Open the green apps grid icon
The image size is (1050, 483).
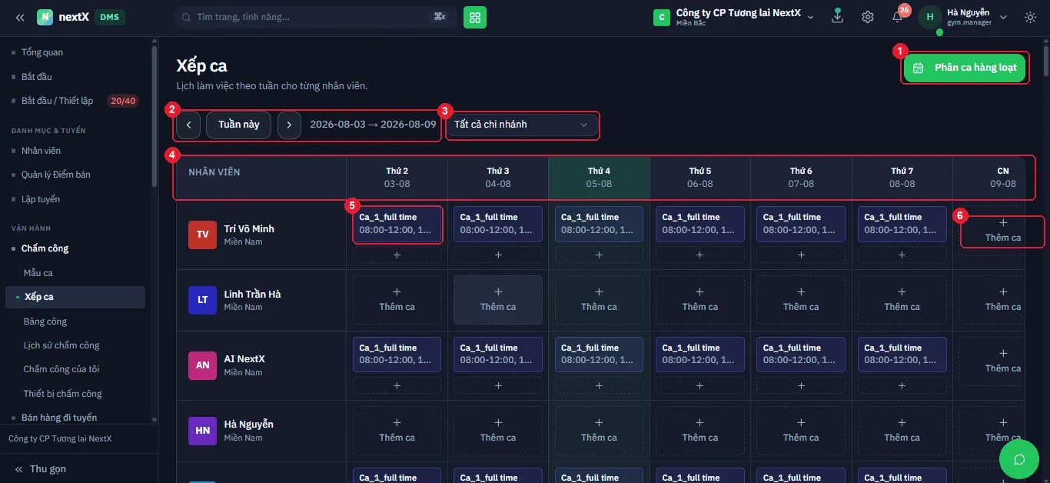point(475,17)
